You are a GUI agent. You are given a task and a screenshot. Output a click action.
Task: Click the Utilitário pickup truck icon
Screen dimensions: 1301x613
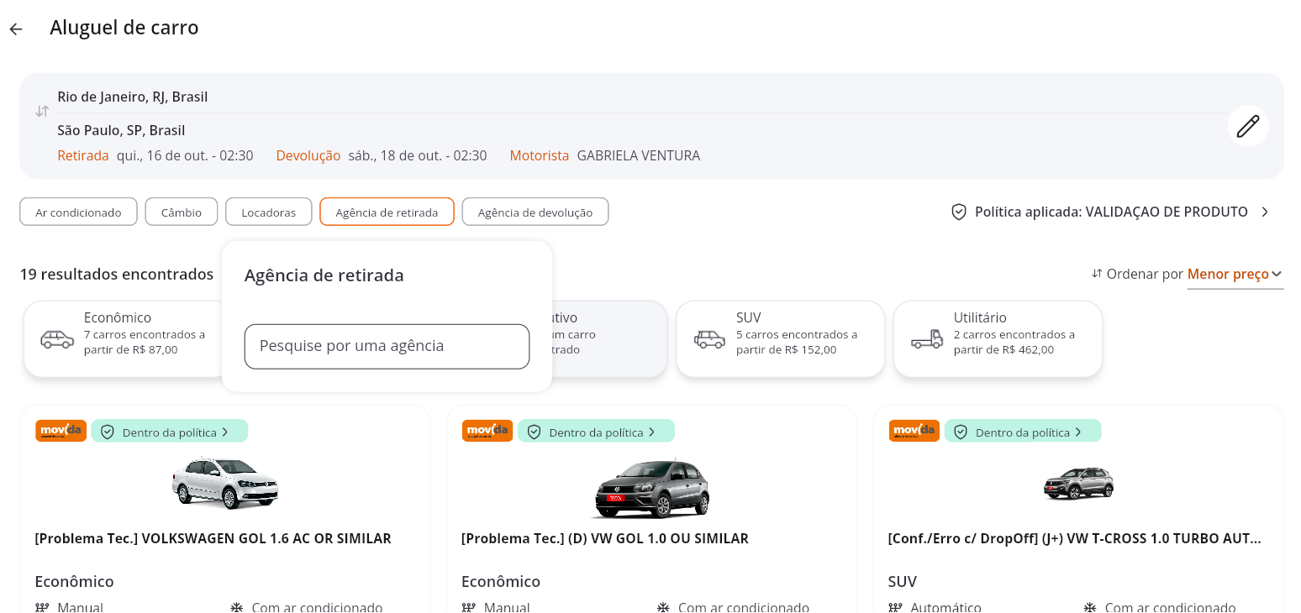click(926, 339)
